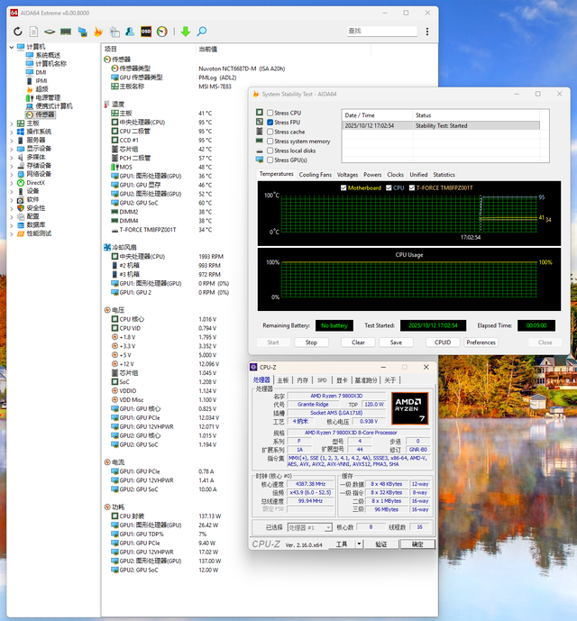The height and width of the screenshot is (621, 577).
Task: Click the green download arrow icon
Action: click(185, 32)
